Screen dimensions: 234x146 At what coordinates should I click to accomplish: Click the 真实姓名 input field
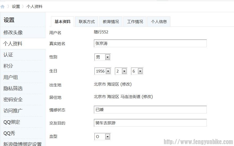coord(150,43)
